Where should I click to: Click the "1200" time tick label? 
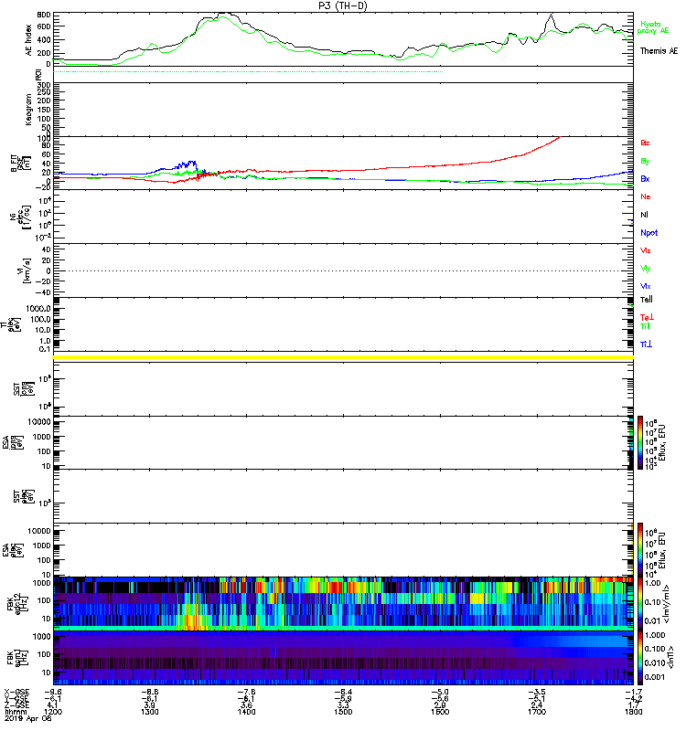[53, 712]
